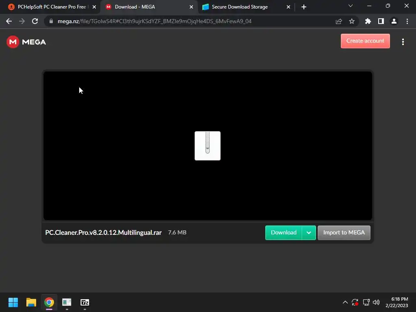416x312 pixels.
Task: Bookmark this page with star icon
Action: coord(352,21)
